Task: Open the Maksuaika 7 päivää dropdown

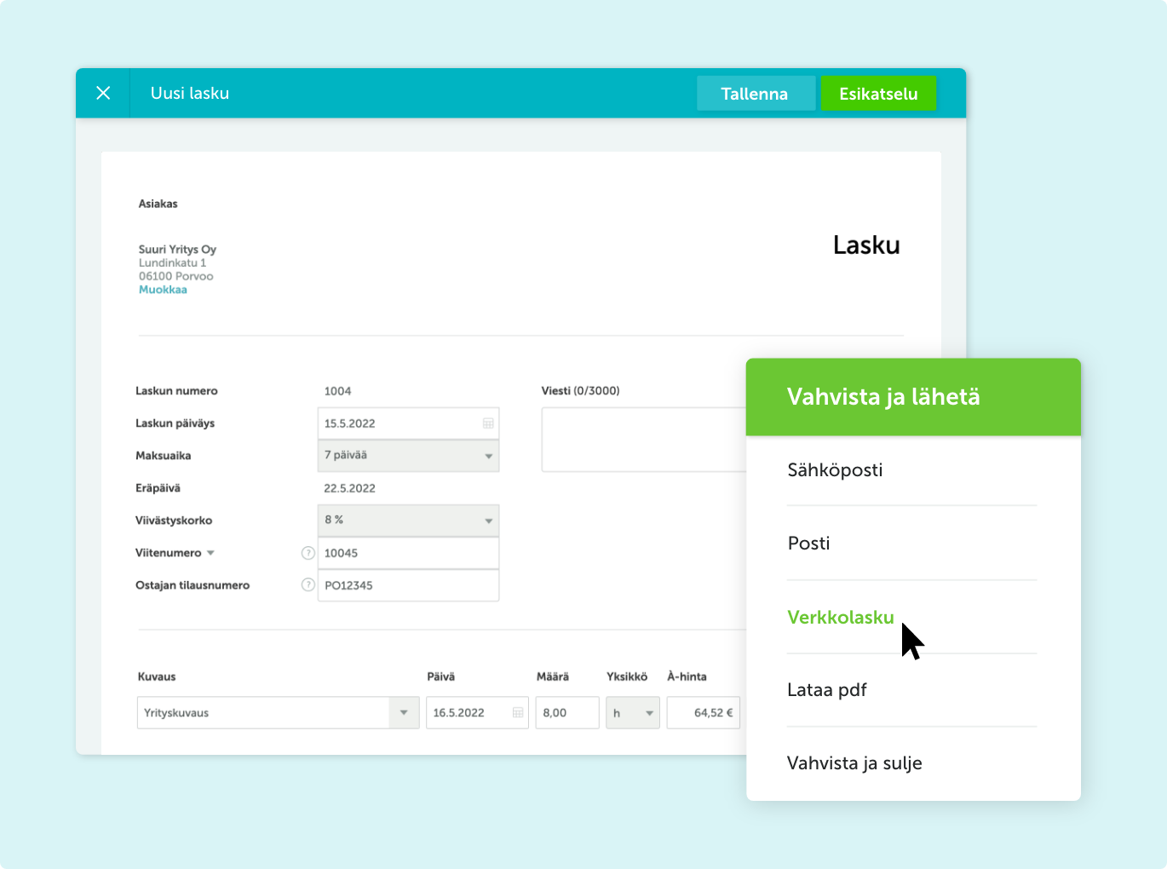Action: (408, 456)
